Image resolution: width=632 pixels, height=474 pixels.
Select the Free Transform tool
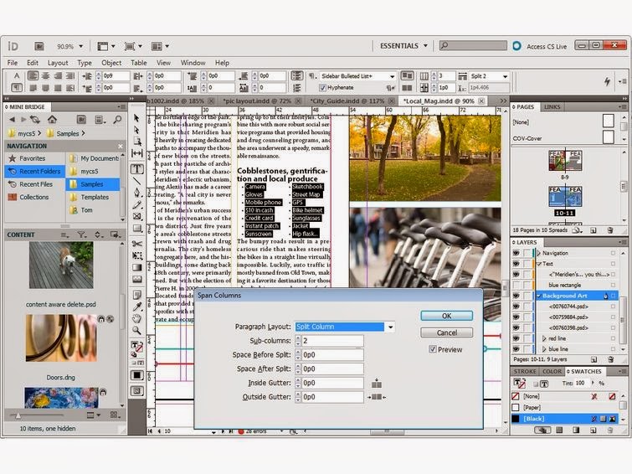tap(137, 255)
